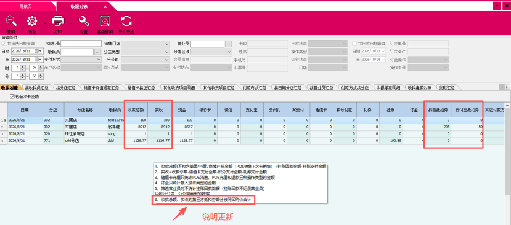The height and width of the screenshot is (225, 511).
Task: Click the 储值卡 column header
Action: coord(322,110)
